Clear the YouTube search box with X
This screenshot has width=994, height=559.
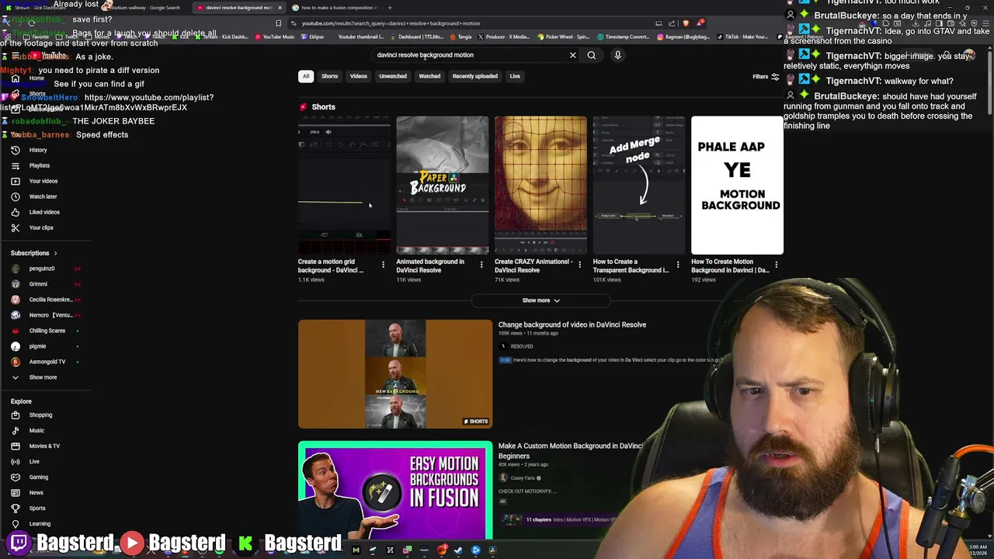(573, 55)
